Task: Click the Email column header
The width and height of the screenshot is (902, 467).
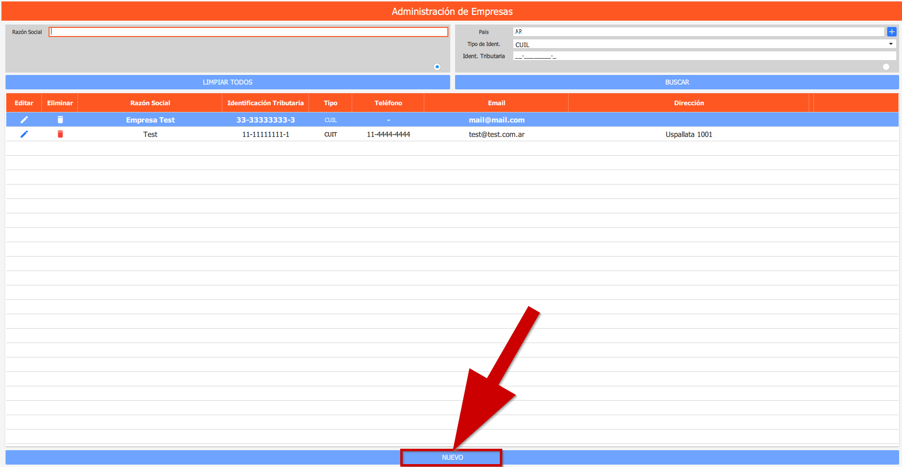Action: tap(496, 103)
